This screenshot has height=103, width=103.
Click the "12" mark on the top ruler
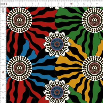point(84,4)
